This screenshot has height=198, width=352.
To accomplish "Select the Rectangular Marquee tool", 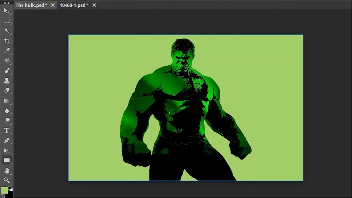I will click(7, 21).
